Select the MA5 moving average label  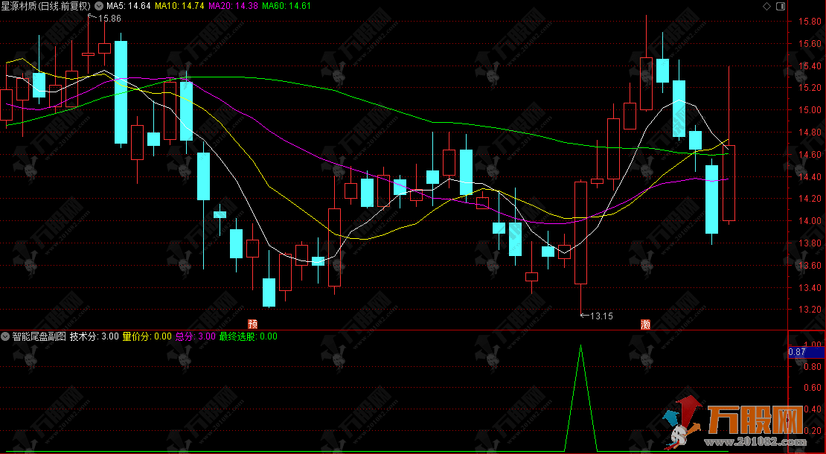pyautogui.click(x=129, y=6)
